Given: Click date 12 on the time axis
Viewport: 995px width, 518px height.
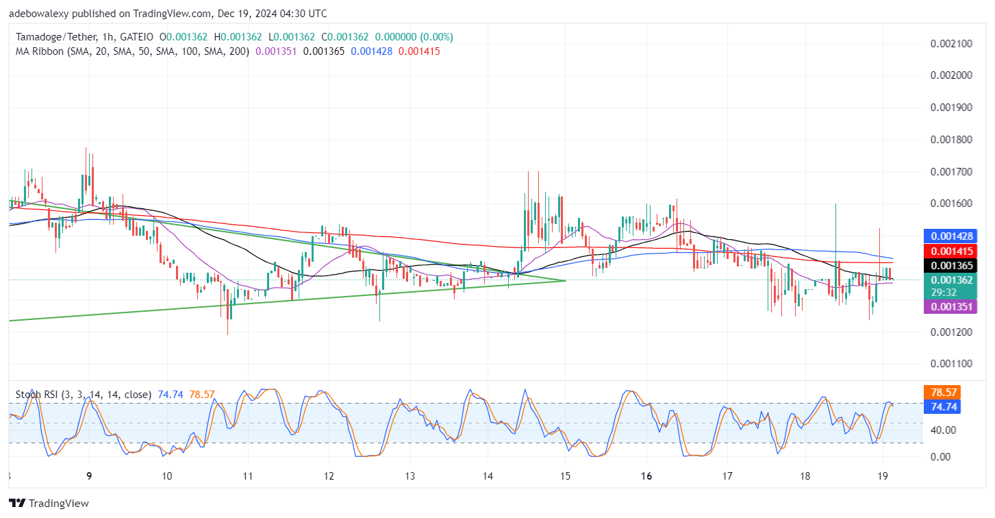Looking at the screenshot, I should coord(328,476).
